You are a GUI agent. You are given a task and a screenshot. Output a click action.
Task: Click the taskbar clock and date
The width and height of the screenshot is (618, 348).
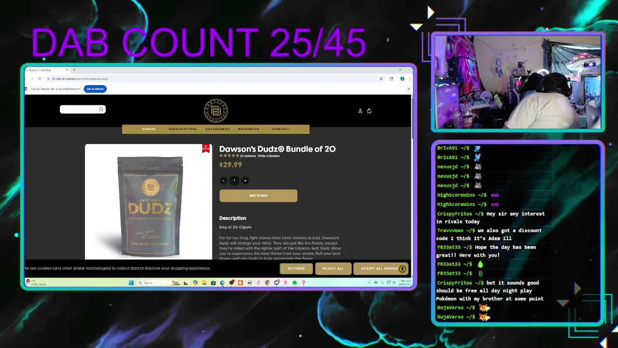pos(405,282)
